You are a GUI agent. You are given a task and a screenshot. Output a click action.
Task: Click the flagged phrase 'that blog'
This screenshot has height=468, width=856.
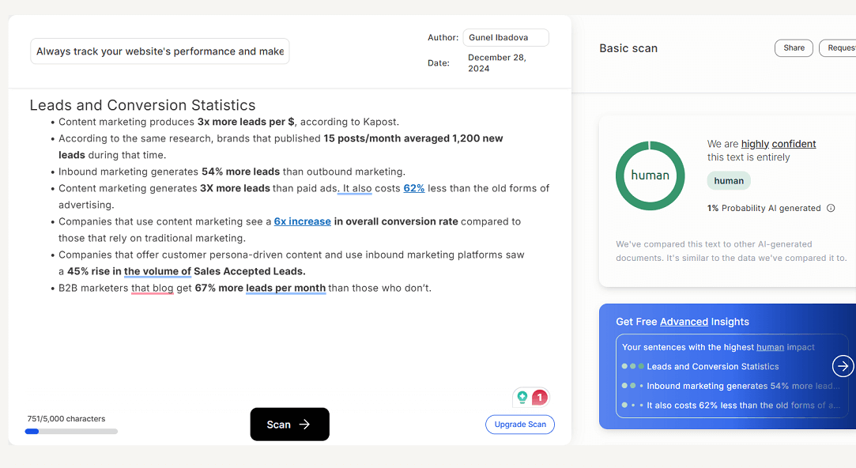(152, 288)
